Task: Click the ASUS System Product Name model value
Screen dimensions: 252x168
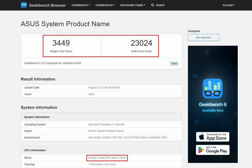Action: coord(106,131)
